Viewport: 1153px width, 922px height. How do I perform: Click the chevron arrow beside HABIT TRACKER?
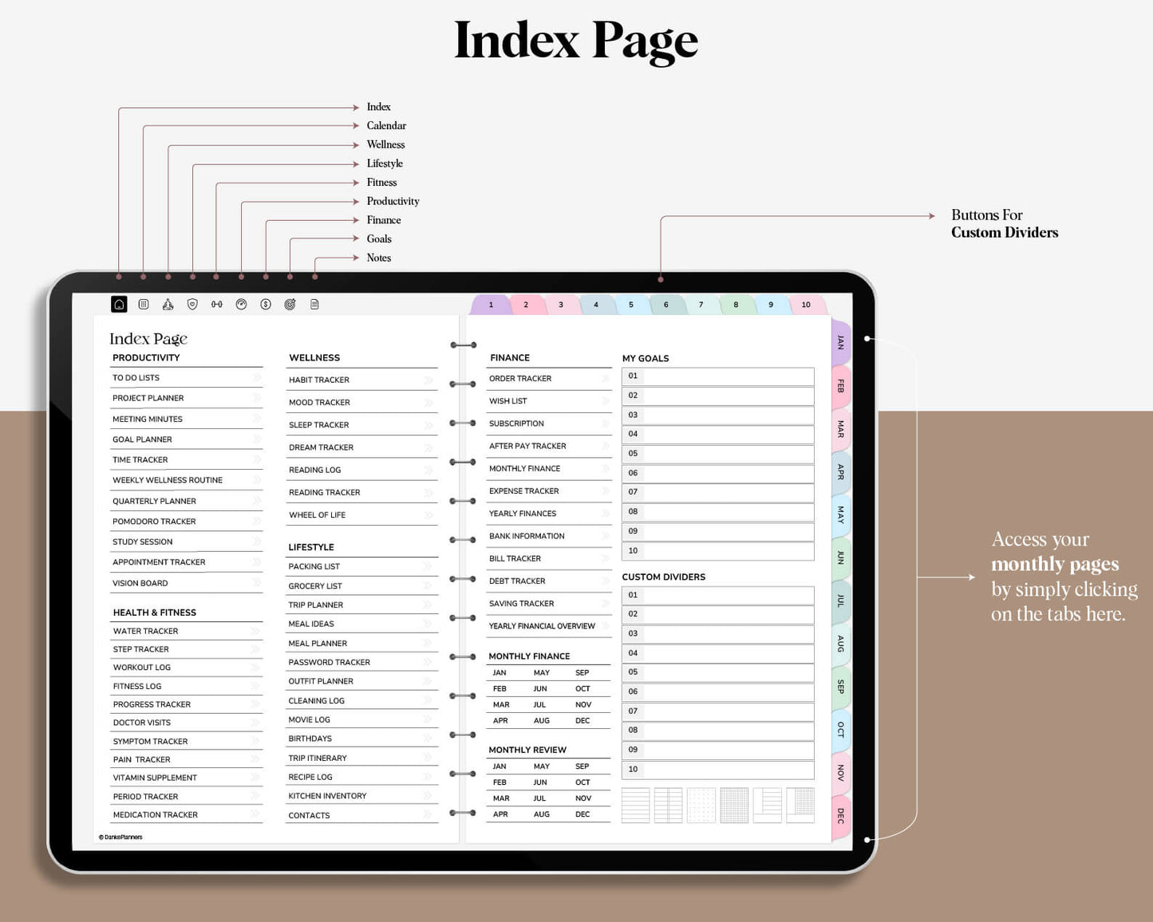coord(428,380)
